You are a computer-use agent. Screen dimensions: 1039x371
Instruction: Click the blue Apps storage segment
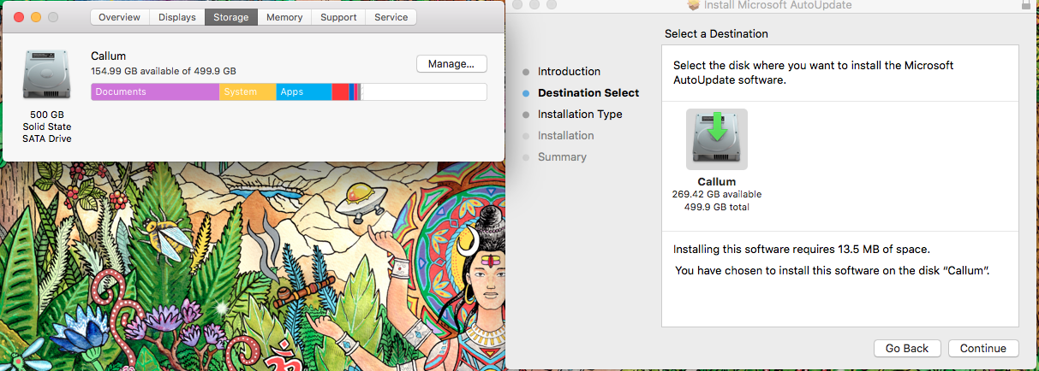coord(304,91)
